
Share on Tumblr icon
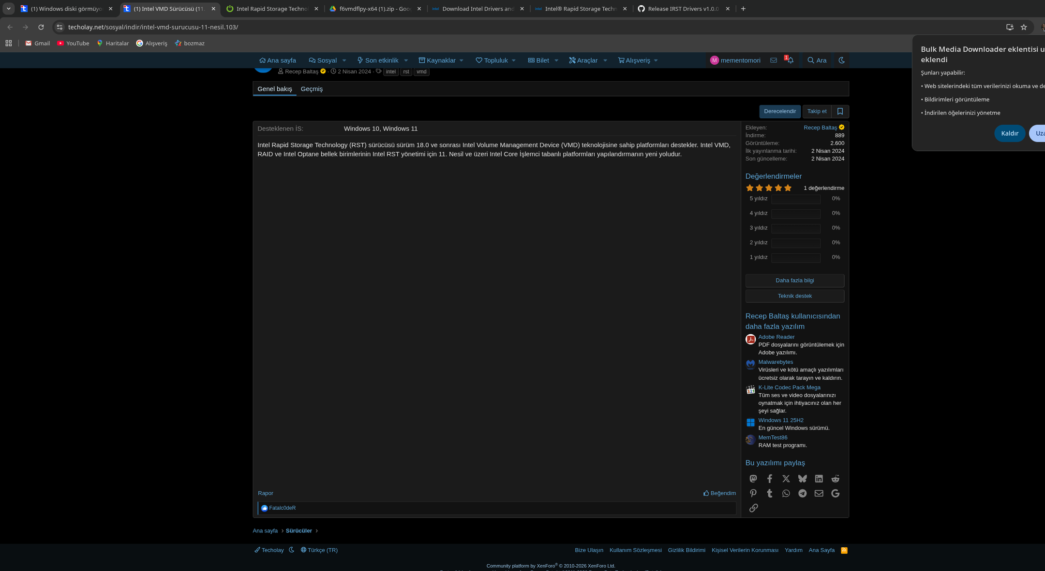click(x=770, y=493)
